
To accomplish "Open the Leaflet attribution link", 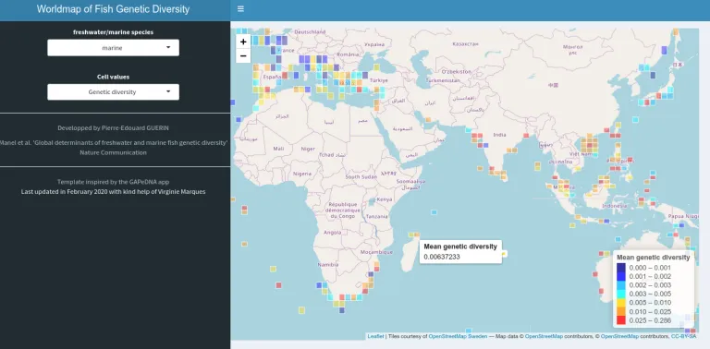I will click(x=375, y=336).
